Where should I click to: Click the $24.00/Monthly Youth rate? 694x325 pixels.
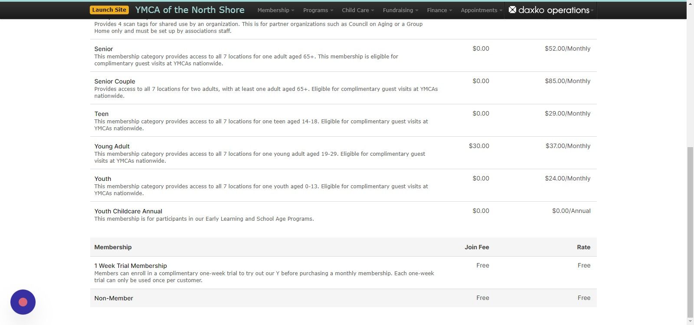pyautogui.click(x=568, y=178)
